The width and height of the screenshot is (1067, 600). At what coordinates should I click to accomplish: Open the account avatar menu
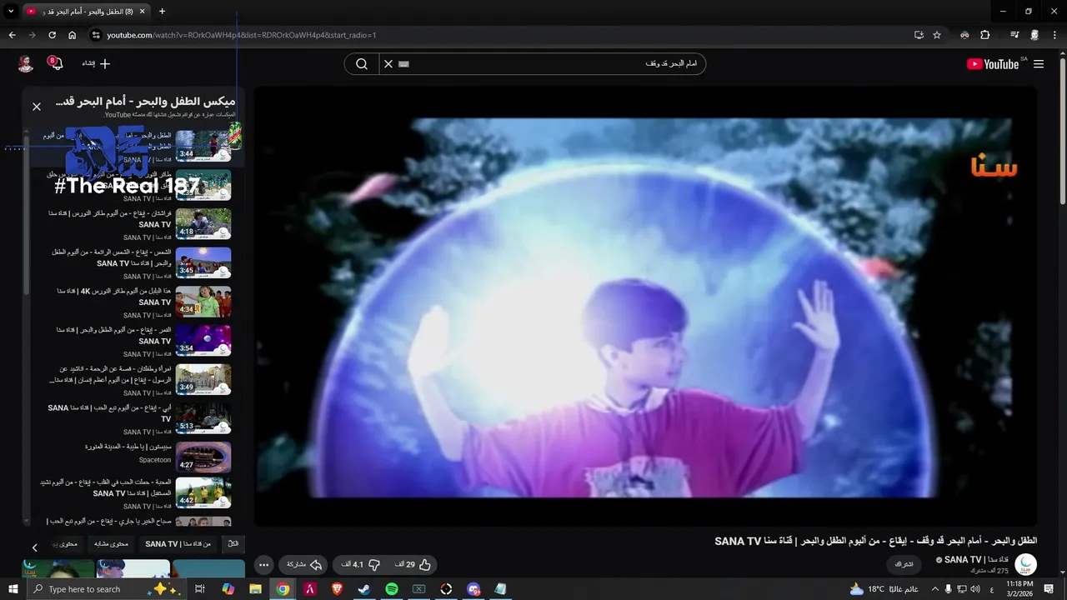coord(26,63)
